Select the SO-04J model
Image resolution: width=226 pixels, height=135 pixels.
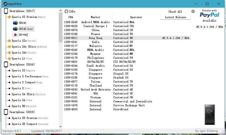tap(23, 35)
